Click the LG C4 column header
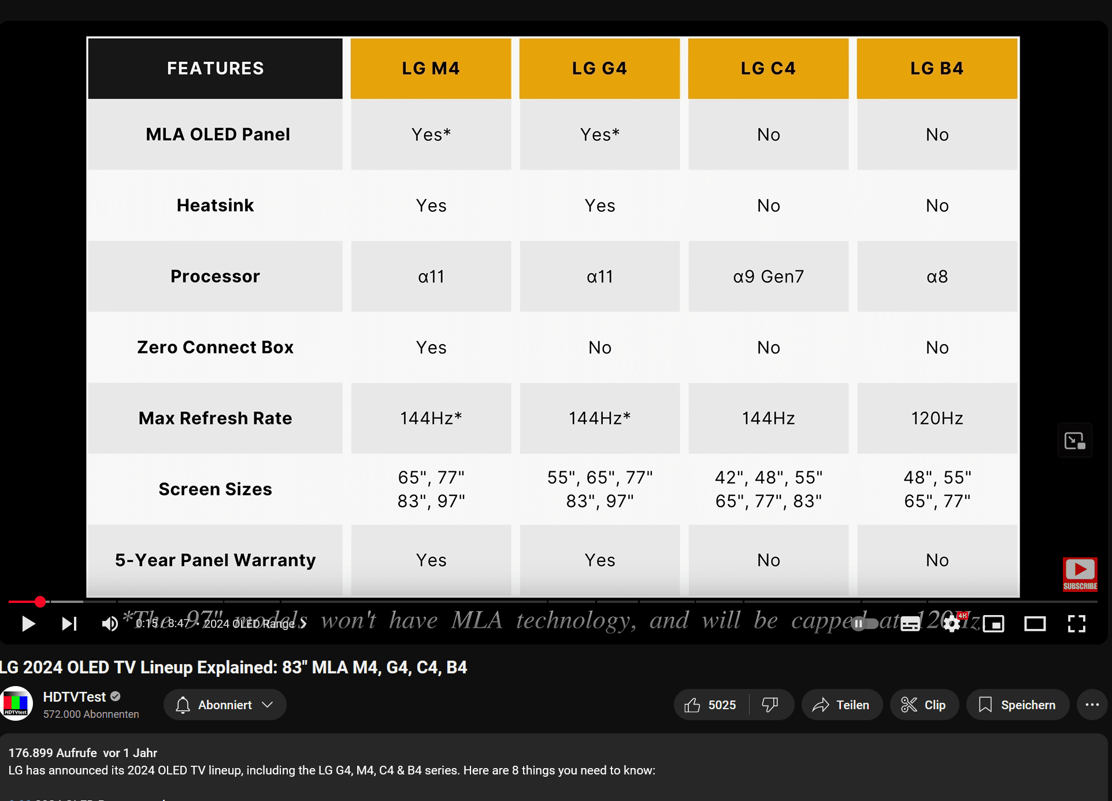The image size is (1112, 801). coord(768,68)
